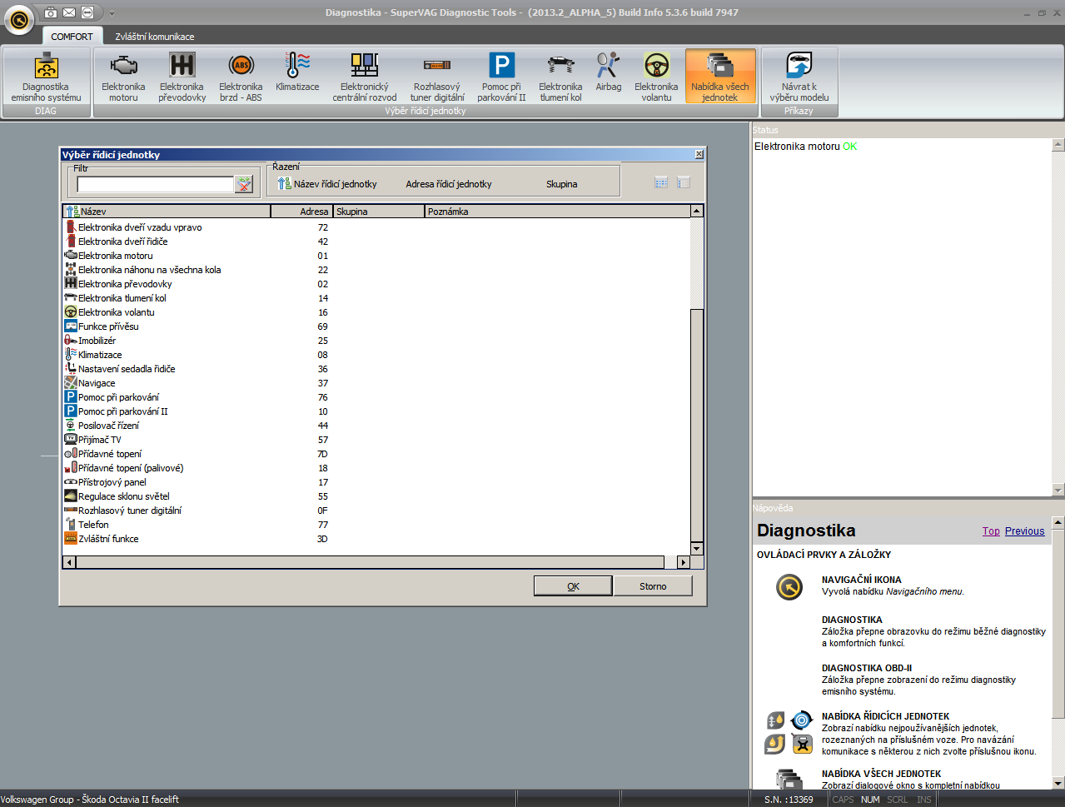The height and width of the screenshot is (807, 1065).
Task: Open the Zvláštní komunikace tab
Action: point(155,37)
